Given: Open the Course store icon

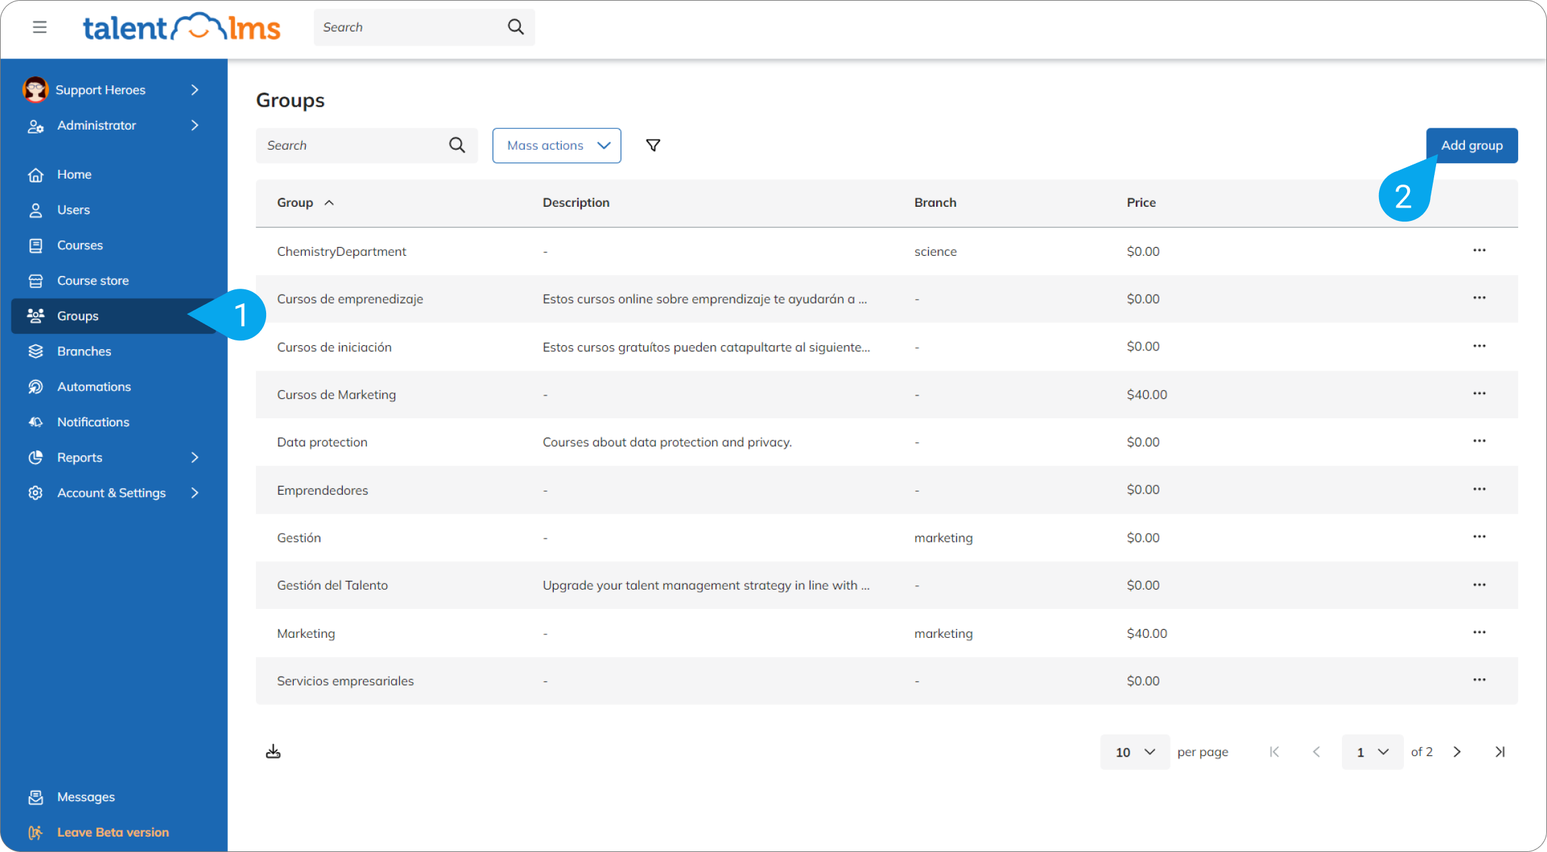Looking at the screenshot, I should (x=36, y=280).
